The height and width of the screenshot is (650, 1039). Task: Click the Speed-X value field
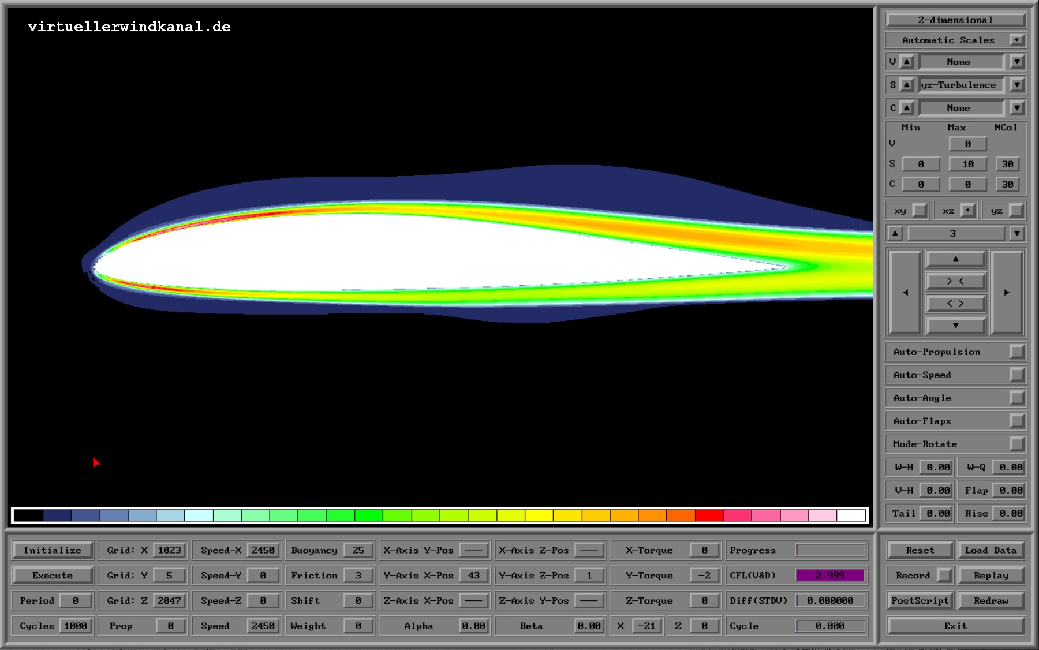263,550
